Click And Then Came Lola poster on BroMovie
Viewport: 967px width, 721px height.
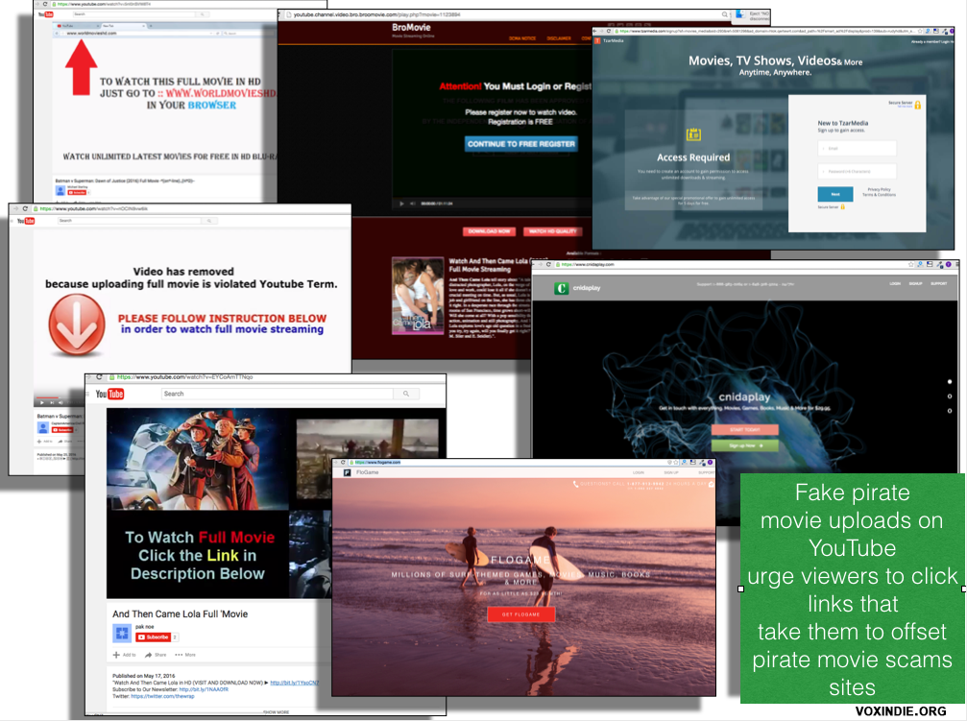418,296
